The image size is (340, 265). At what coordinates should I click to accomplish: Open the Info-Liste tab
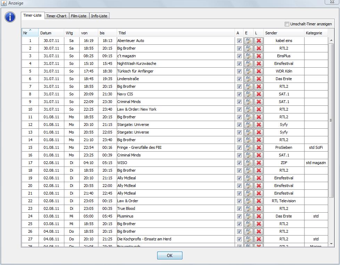pos(99,16)
